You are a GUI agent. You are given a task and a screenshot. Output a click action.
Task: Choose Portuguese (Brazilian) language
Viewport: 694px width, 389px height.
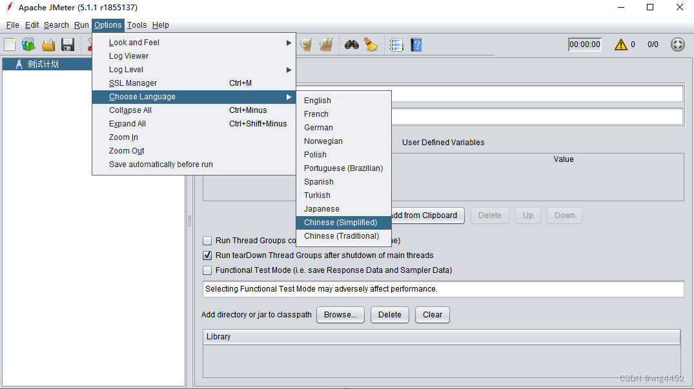coord(343,168)
